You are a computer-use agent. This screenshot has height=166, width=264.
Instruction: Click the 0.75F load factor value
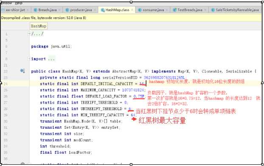139,96
